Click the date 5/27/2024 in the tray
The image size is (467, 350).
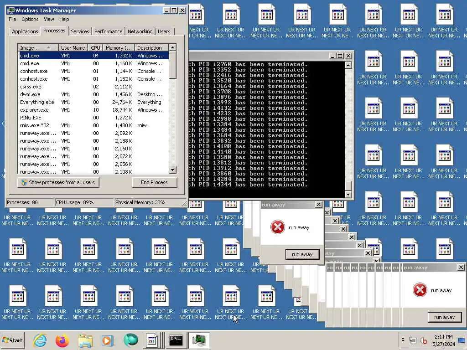click(x=444, y=344)
